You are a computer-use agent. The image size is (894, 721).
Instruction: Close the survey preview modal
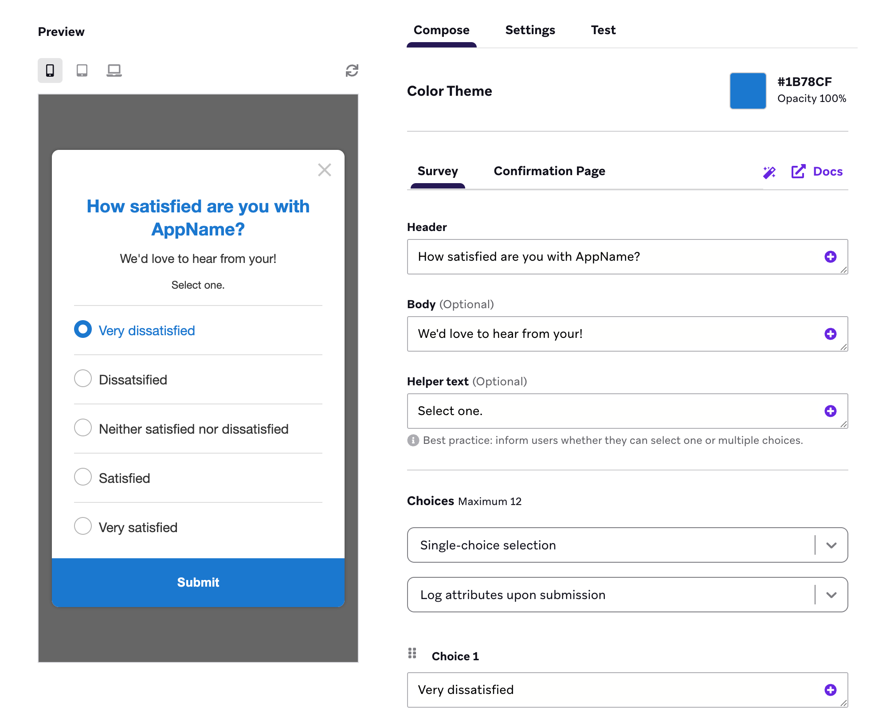point(325,169)
